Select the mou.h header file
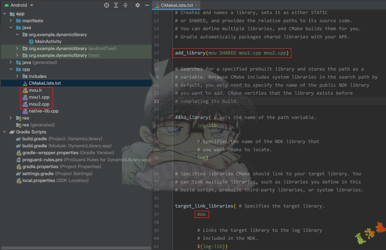386x250 pixels. point(35,90)
